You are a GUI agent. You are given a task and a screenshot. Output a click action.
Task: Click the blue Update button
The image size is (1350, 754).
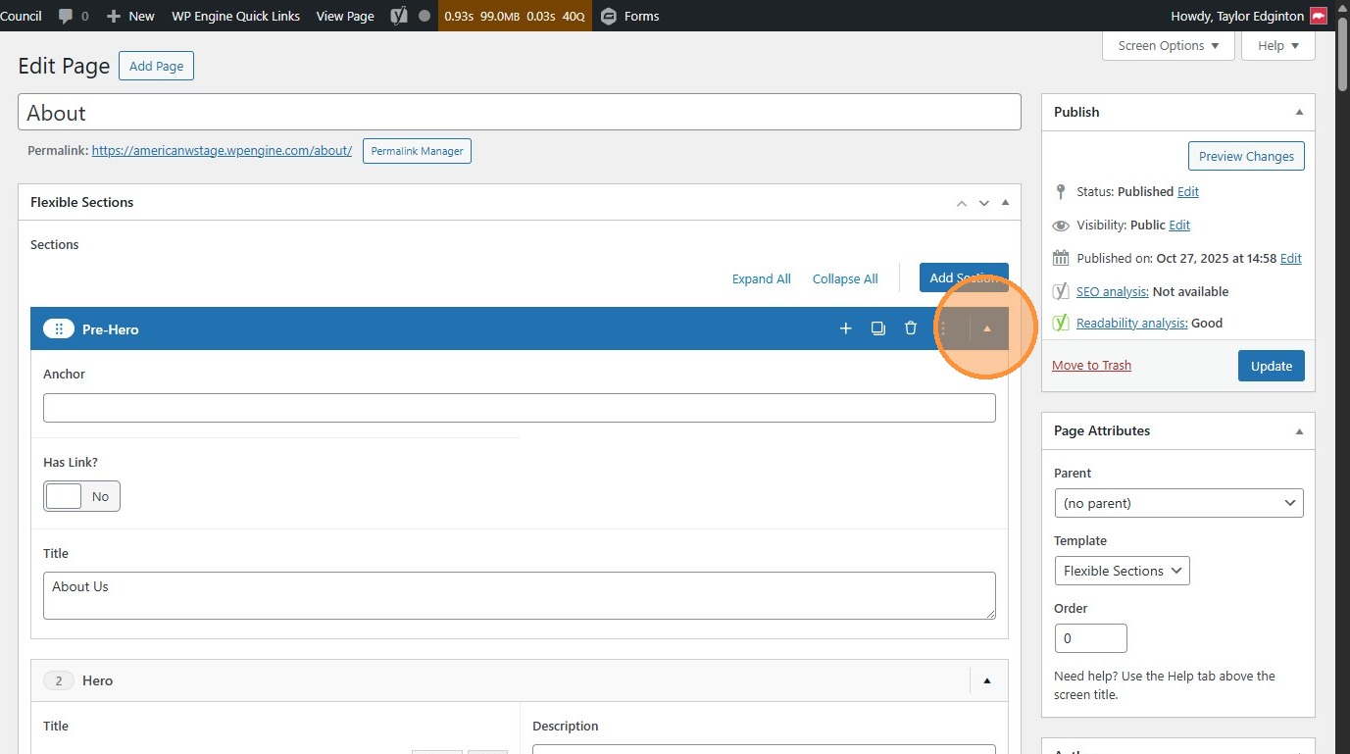click(x=1272, y=366)
